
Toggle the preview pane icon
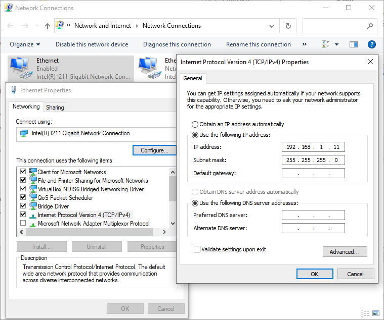point(353,44)
